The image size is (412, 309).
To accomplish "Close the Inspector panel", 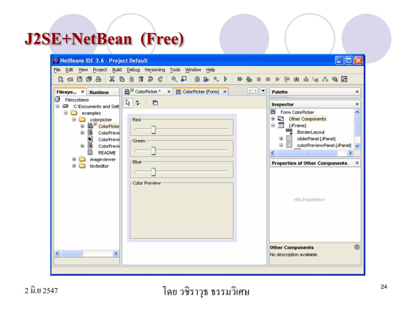I will [357, 104].
